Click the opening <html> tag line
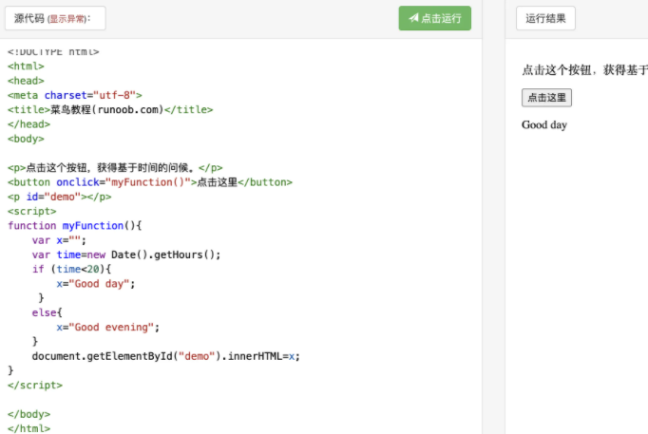This screenshot has height=434, width=648. tap(26, 66)
